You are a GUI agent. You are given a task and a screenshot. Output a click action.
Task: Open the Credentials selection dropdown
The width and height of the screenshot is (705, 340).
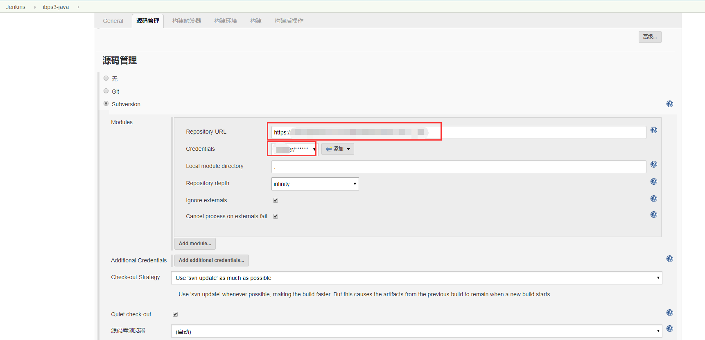[295, 149]
